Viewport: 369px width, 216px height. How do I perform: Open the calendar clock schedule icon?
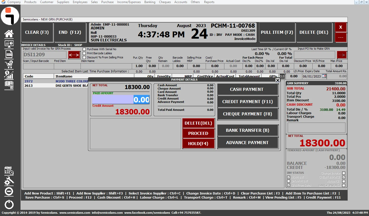pyautogui.click(x=9, y=170)
